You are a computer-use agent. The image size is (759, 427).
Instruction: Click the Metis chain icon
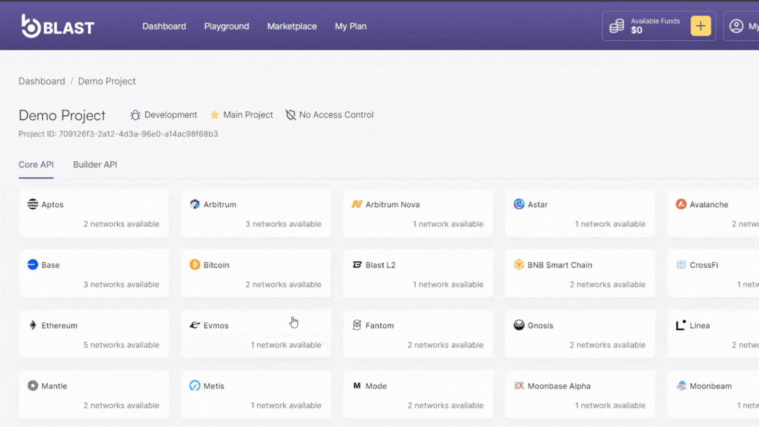(195, 385)
